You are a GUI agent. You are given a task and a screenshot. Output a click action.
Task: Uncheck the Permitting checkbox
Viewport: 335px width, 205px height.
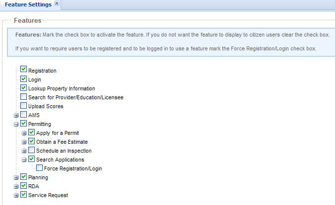click(23, 123)
